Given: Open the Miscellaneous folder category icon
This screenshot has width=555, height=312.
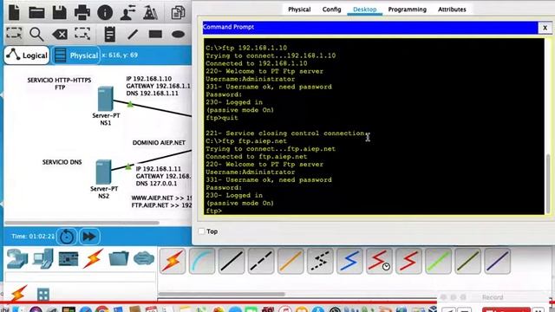Looking at the screenshot, I should point(119,258).
